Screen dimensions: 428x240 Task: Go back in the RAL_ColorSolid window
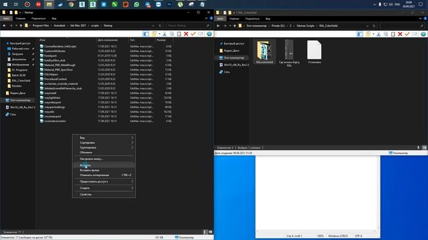coord(219,26)
